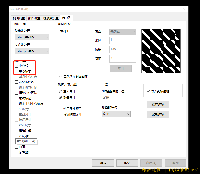Uncheck the 中心线 checkbox
This screenshot has width=200, height=174.
(16, 66)
